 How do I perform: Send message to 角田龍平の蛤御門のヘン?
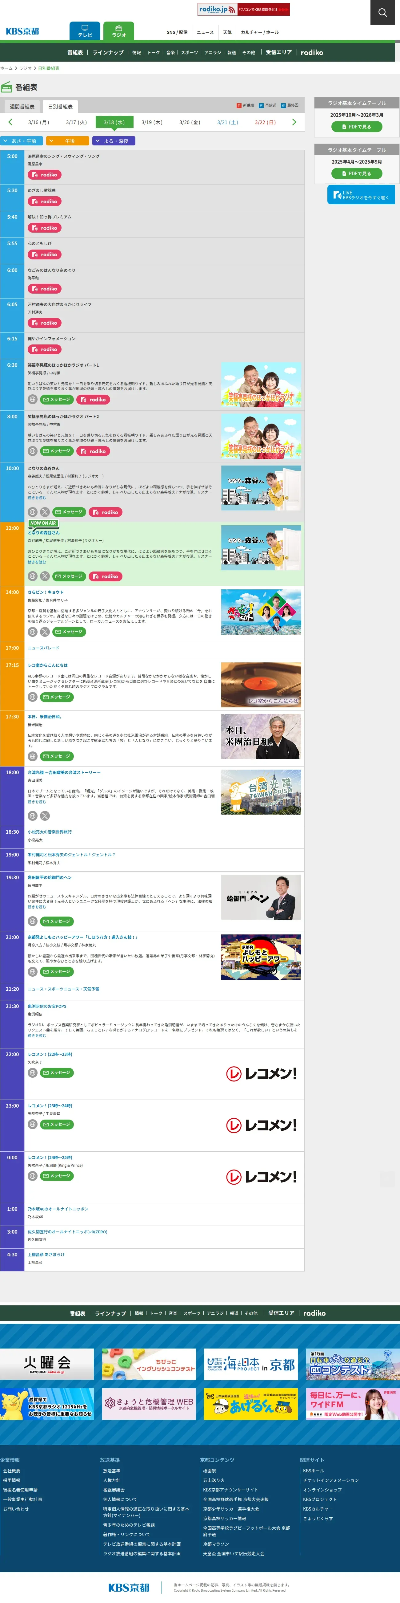click(57, 921)
